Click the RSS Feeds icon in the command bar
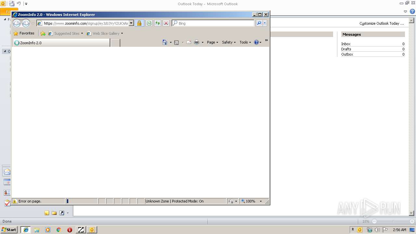This screenshot has height=234, width=416. click(176, 42)
